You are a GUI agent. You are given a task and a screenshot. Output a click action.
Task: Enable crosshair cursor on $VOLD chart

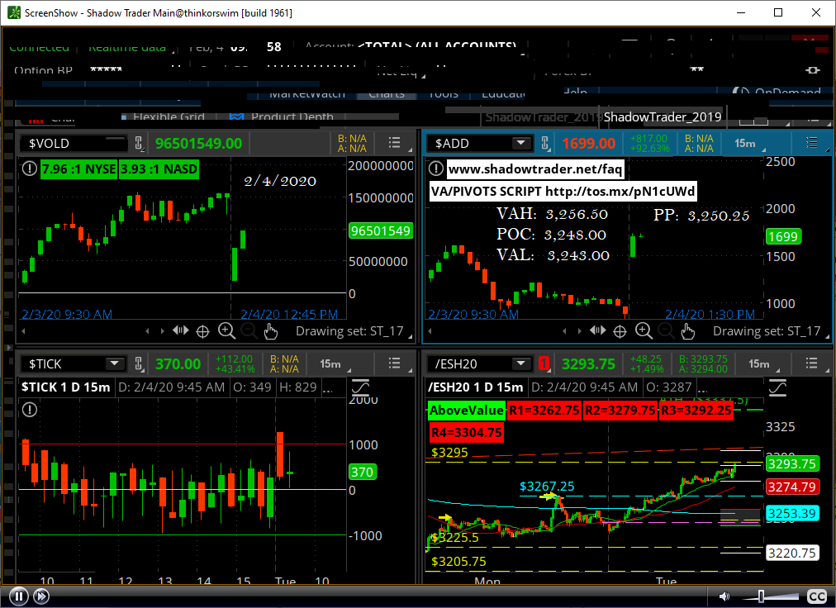point(202,332)
